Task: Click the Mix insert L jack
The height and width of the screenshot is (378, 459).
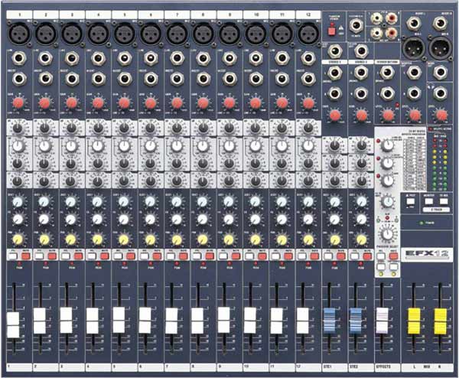Action: [414, 23]
